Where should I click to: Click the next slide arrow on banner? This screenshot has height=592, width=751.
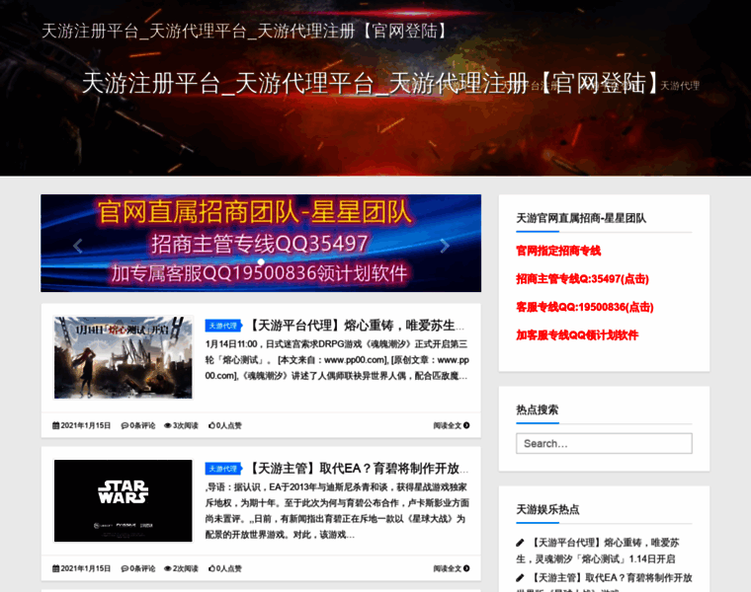point(445,246)
